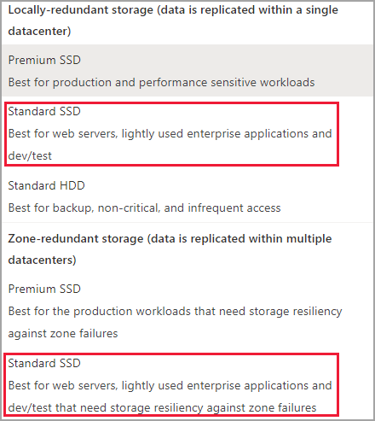Select Premium SSD under Locally-redundant storage

click(x=187, y=70)
